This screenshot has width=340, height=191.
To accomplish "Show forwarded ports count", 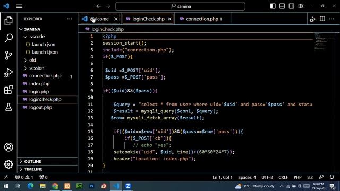I will click(44, 177).
